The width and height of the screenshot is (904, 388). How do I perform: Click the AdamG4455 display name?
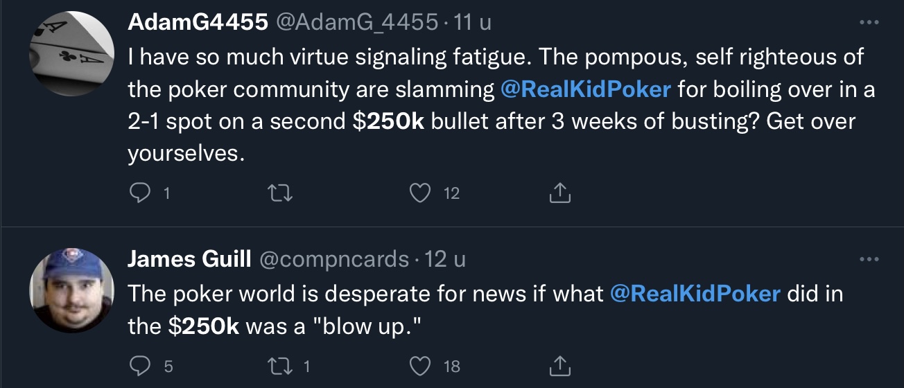[198, 23]
